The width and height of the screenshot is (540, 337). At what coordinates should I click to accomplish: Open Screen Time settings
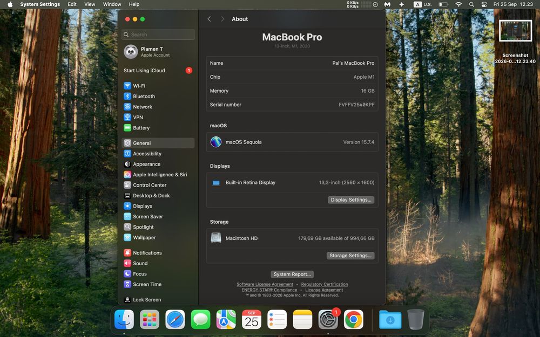[158, 284]
